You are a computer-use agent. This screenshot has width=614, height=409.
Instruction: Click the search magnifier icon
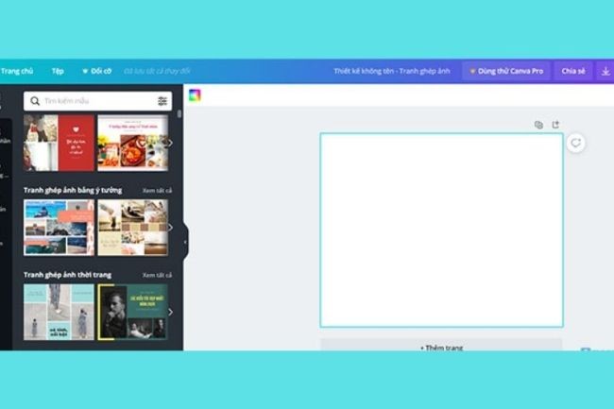click(35, 101)
